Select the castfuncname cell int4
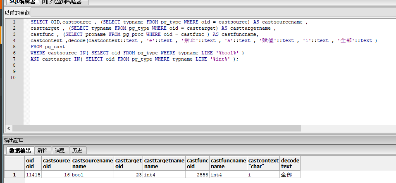The height and width of the screenshot is (183, 396). tap(228, 174)
